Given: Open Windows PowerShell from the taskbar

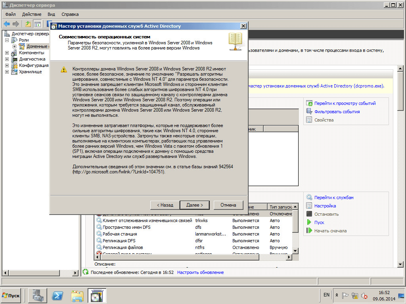Looking at the screenshot, I should pyautogui.click(x=58, y=295).
